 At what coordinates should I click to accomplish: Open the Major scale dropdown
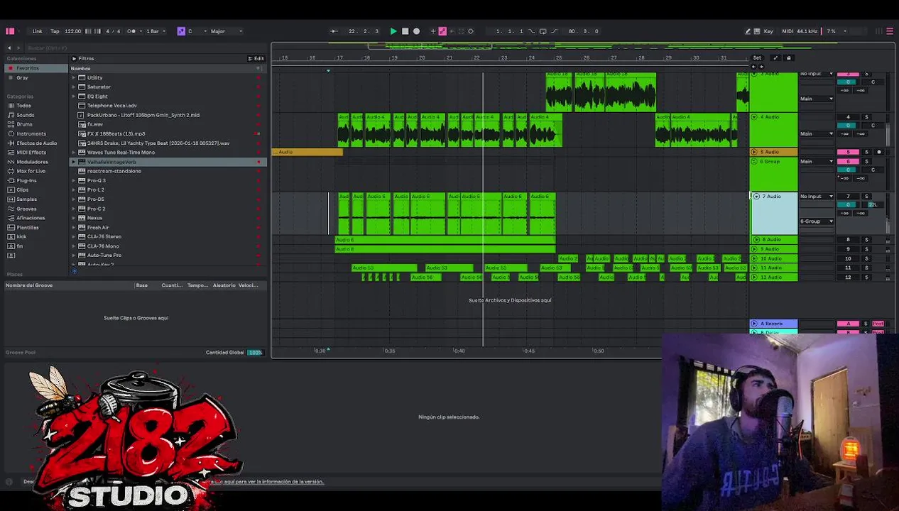(226, 31)
